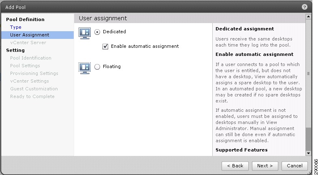Open the vCenter Server step
Image resolution: width=318 pixels, height=175 pixels.
pyautogui.click(x=28, y=43)
